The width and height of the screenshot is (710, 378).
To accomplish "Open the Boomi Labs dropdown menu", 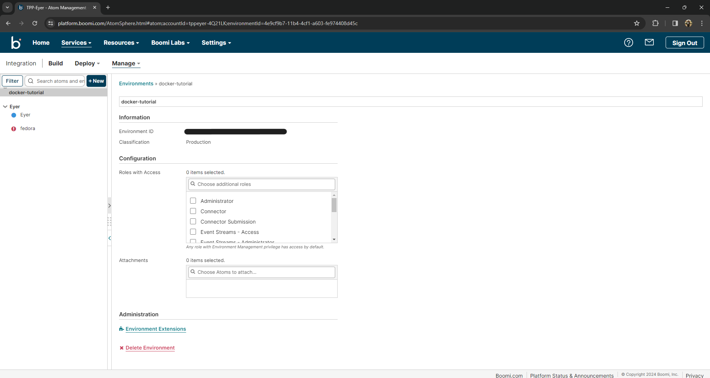I will pos(170,43).
